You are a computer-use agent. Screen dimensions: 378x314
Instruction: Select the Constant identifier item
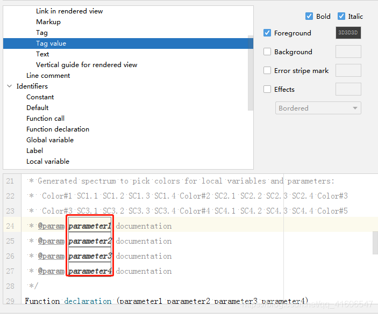[x=40, y=97]
